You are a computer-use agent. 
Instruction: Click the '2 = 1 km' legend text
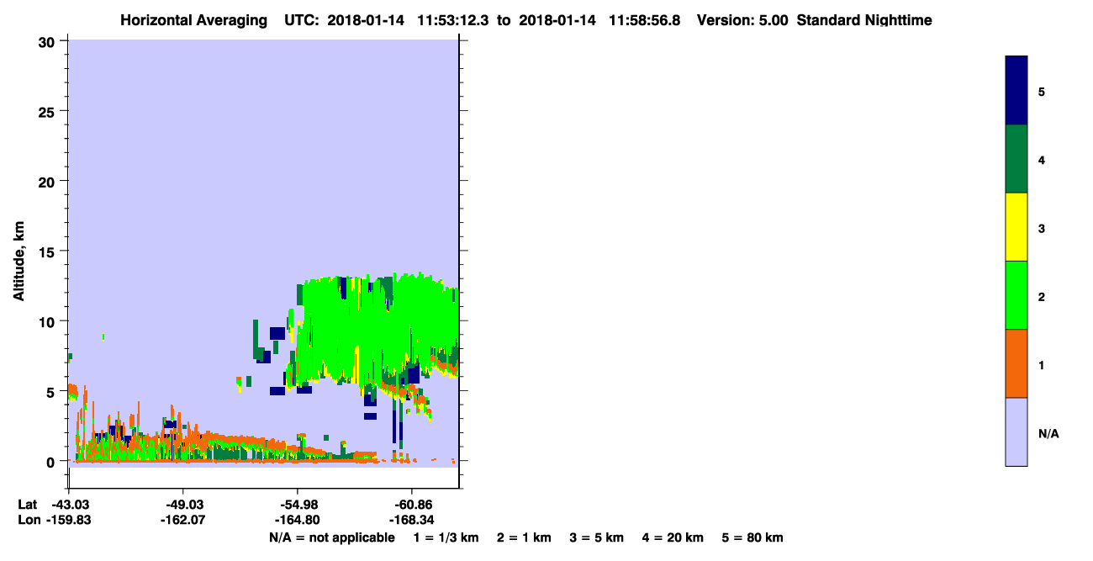(x=524, y=537)
